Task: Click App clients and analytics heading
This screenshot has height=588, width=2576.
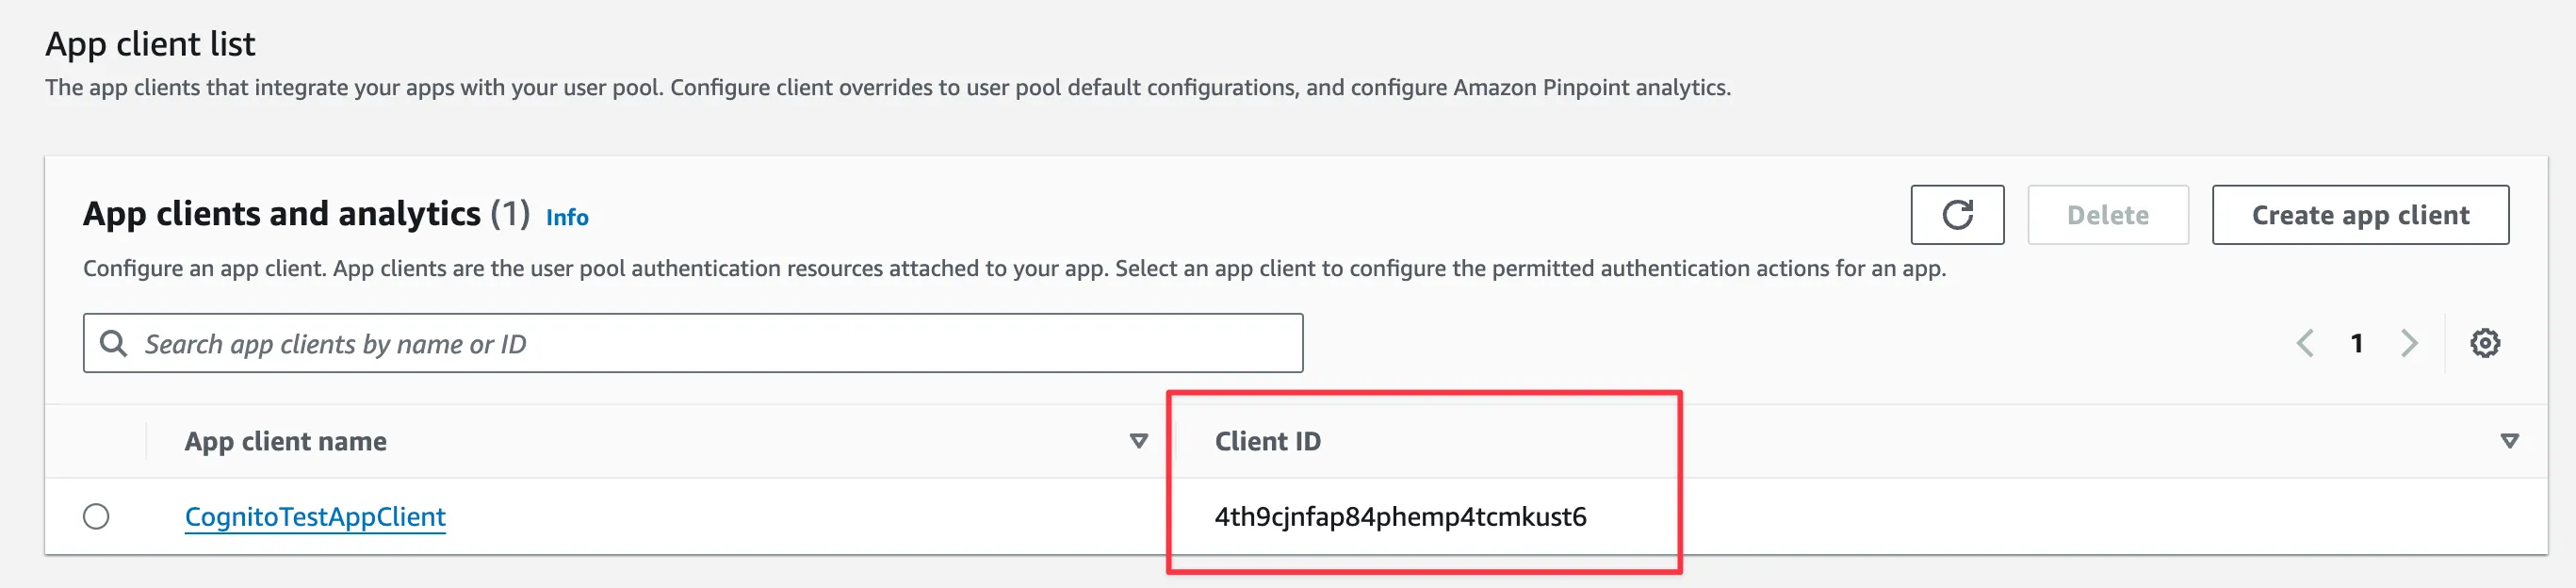Action: 282,214
